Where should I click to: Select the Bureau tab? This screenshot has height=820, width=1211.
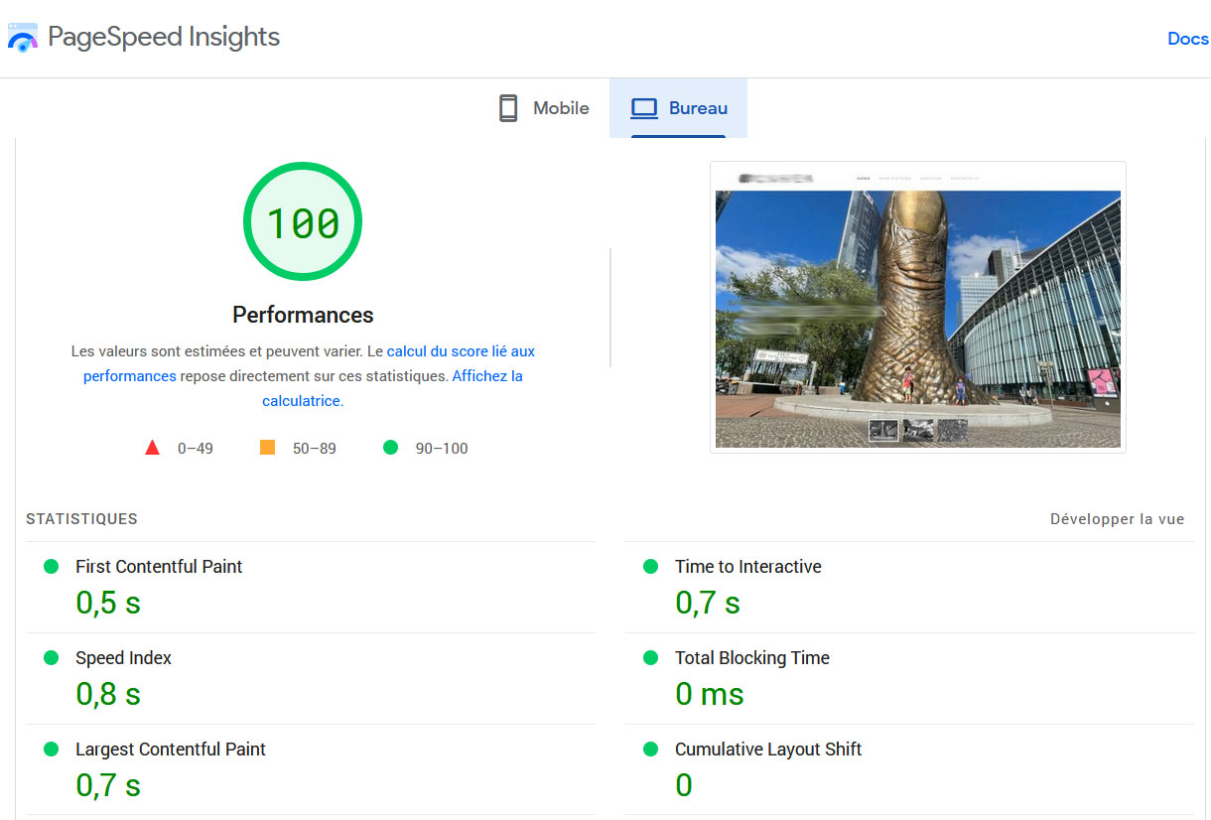tap(679, 108)
